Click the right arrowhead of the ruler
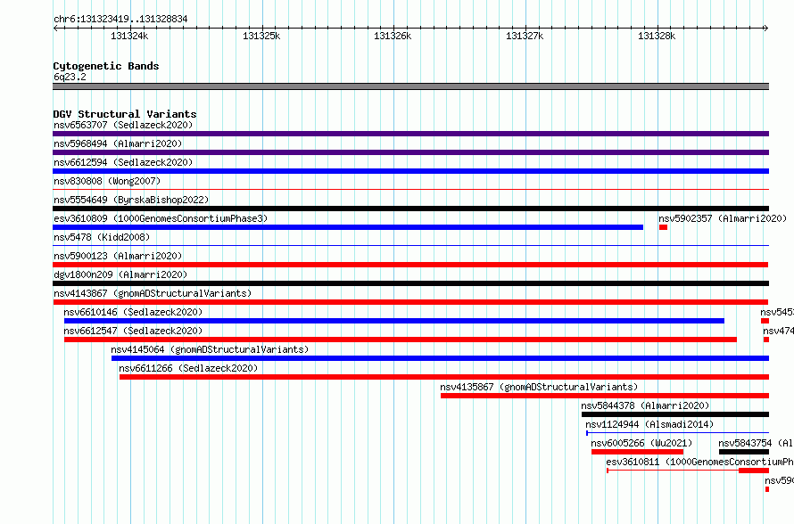 pos(765,29)
